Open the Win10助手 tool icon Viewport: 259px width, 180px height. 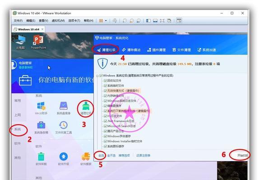[41, 106]
